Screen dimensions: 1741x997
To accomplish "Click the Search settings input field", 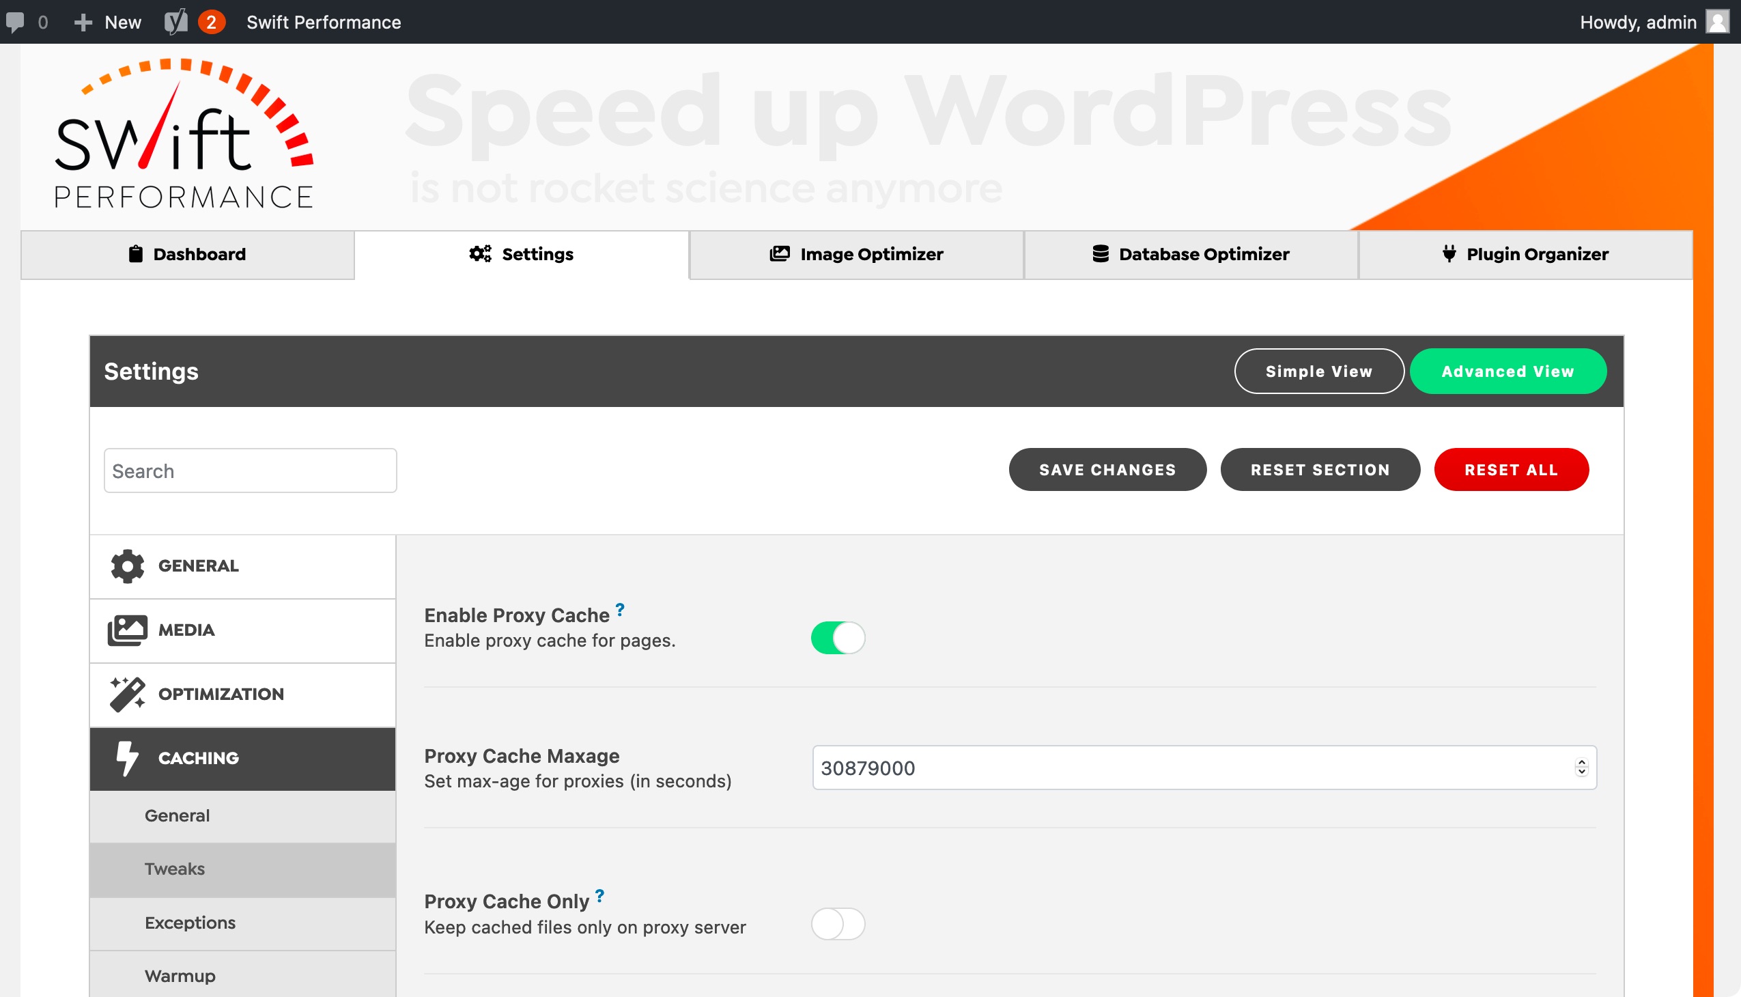I will coord(251,471).
